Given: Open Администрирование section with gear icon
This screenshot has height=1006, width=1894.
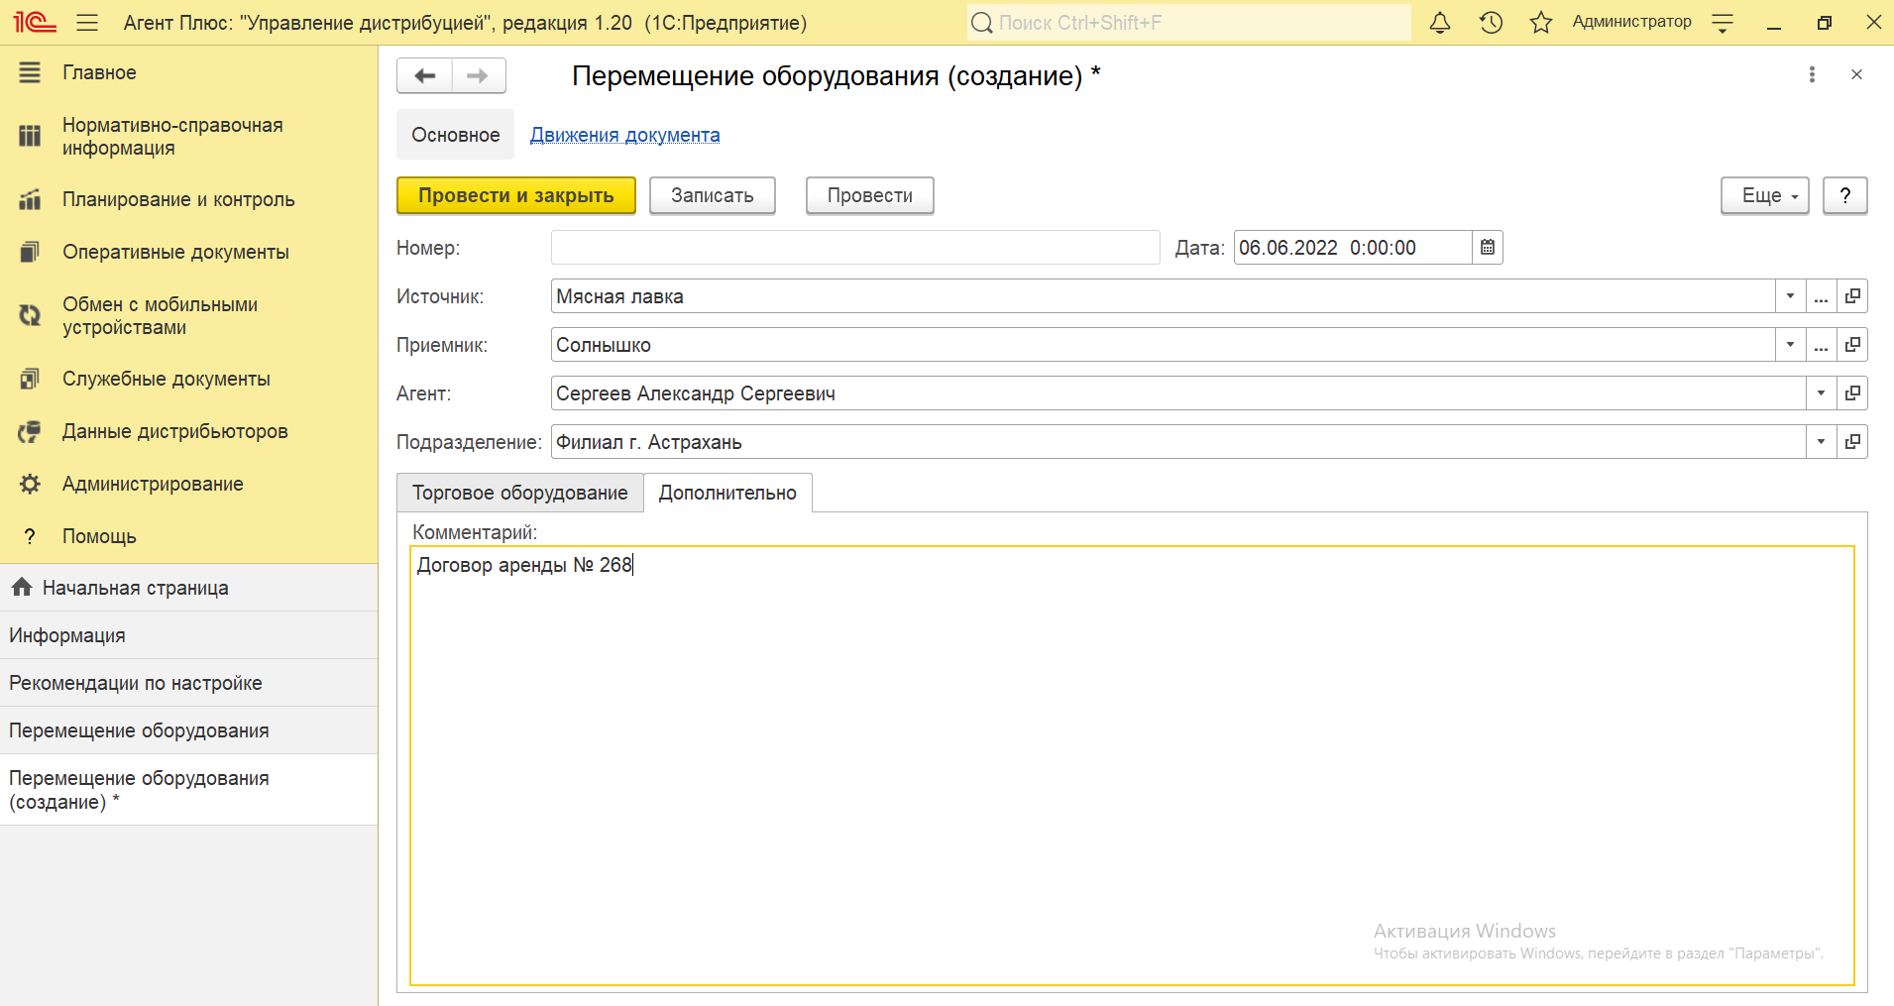Looking at the screenshot, I should (152, 484).
